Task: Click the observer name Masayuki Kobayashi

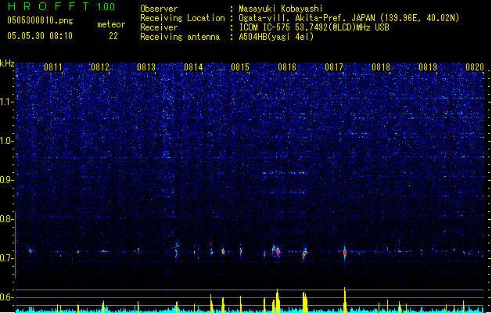Action: (x=281, y=9)
